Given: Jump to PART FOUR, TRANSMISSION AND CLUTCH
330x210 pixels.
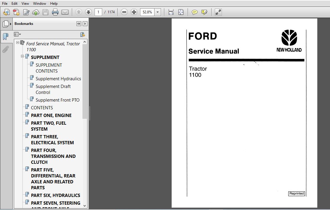Looking at the screenshot, I should 53,156.
